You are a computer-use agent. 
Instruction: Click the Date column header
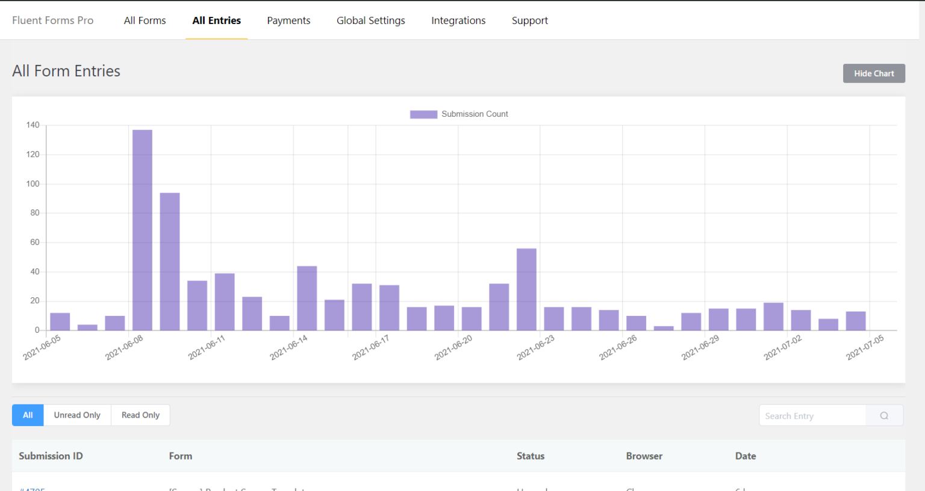click(745, 456)
